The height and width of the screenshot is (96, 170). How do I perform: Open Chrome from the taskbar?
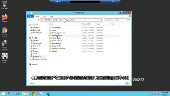pos(33,94)
